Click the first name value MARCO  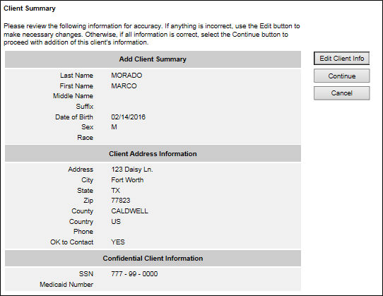[124, 86]
